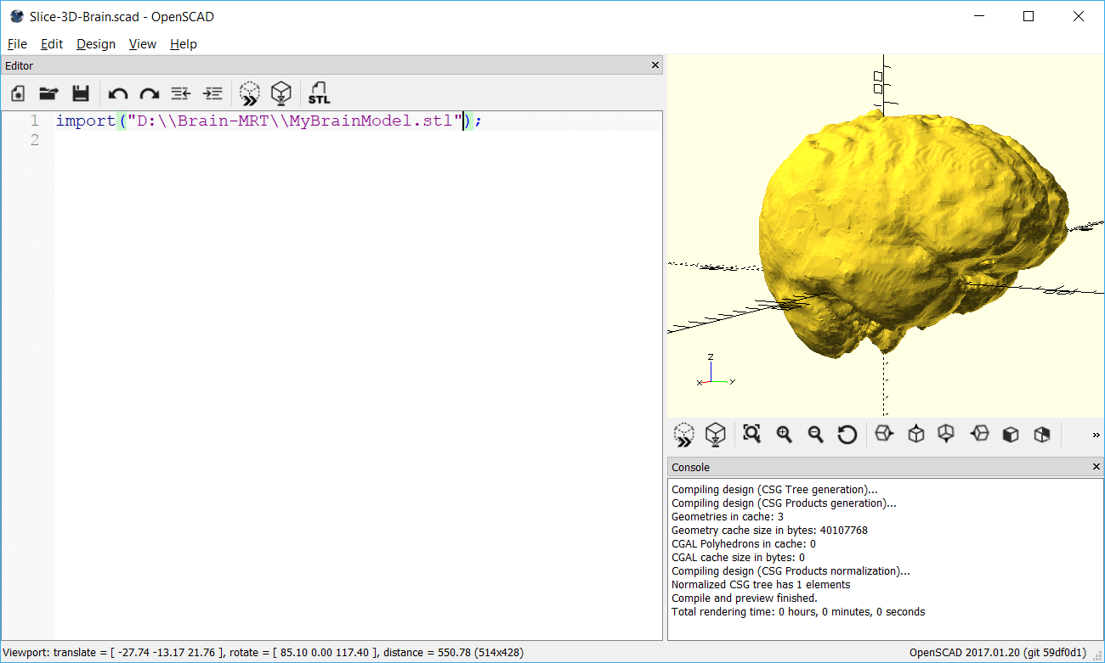Click Preview icon in the 3D viewer toolbar
This screenshot has height=663, width=1105.
coord(683,435)
